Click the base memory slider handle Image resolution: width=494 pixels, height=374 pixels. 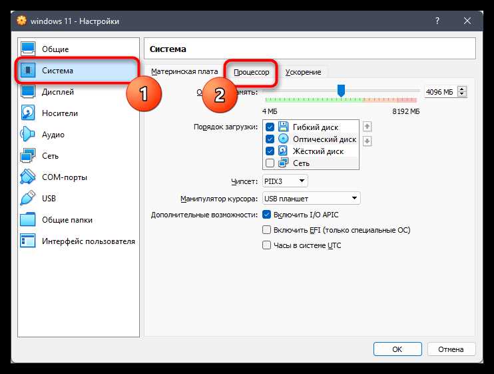point(341,91)
